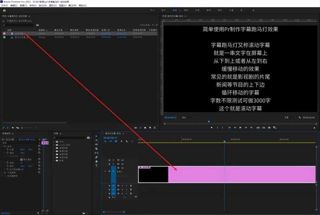The image size is (320, 215).
Task: Expand the Opacity section in Effect Controls
Action: tap(3, 173)
